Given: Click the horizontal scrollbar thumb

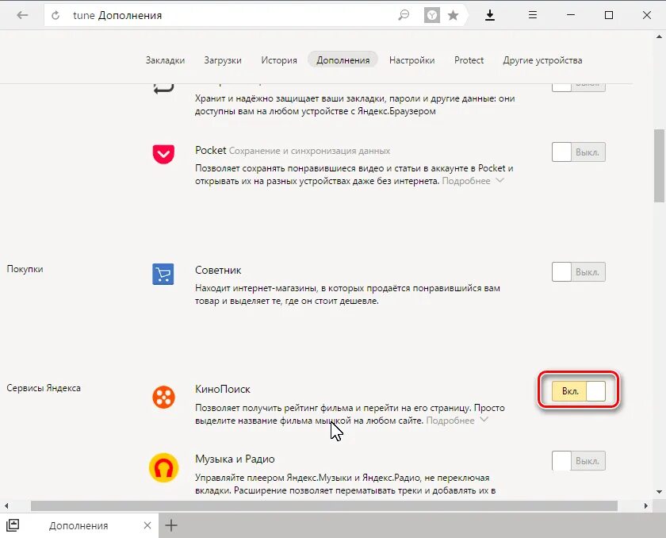Looking at the screenshot, I should click(x=324, y=505).
